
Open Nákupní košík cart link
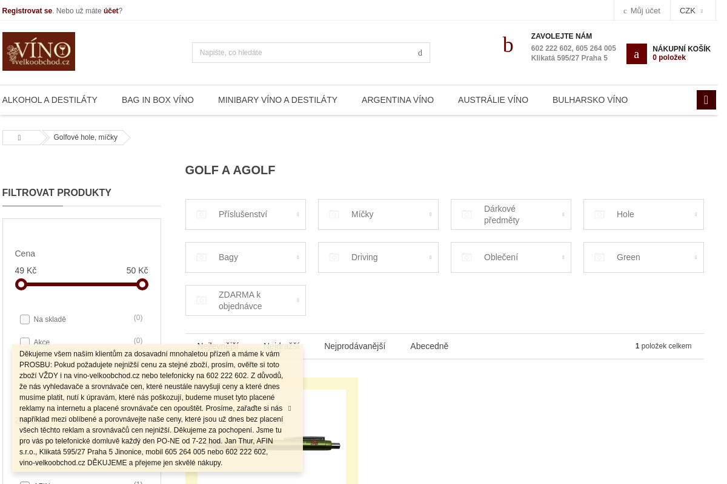click(x=682, y=49)
